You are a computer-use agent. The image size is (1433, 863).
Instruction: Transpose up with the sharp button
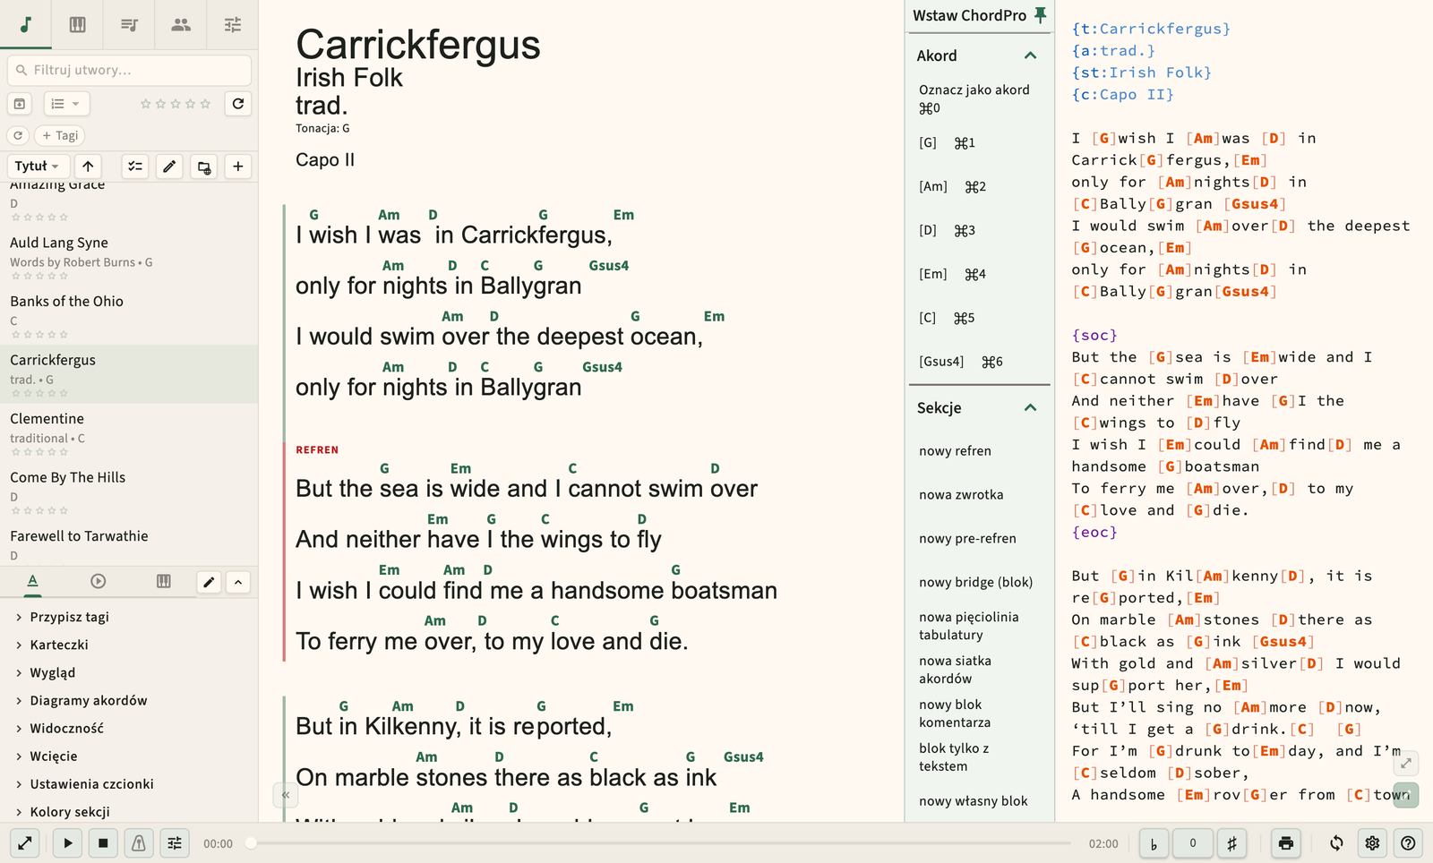coord(1232,843)
